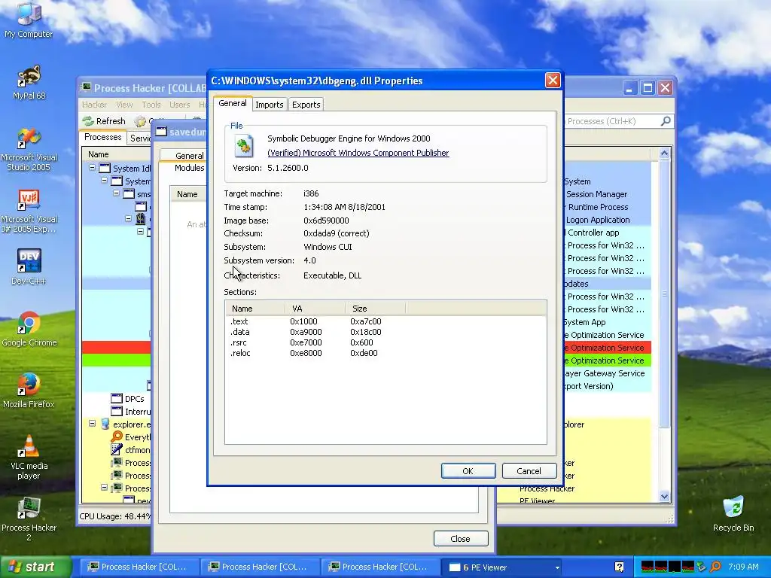This screenshot has height=578, width=771.
Task: Select the .data section row
Action: coord(385,332)
